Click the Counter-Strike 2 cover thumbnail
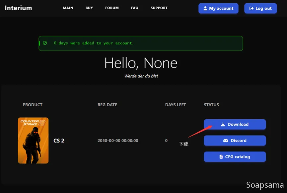The width and height of the screenshot is (287, 193). click(33, 141)
